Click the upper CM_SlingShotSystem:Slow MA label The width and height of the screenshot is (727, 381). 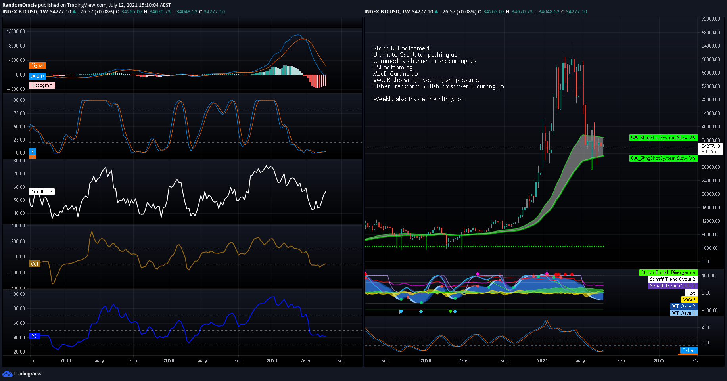tap(663, 138)
